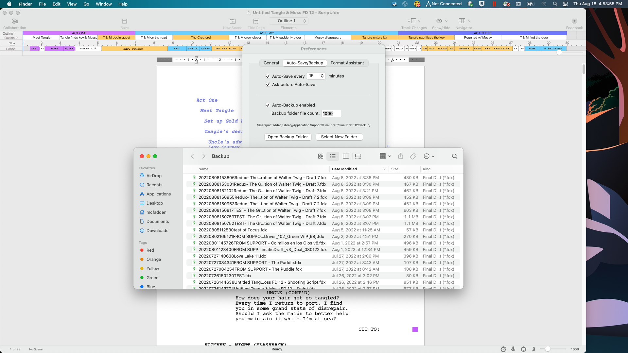
Task: Open the Auto-Save minutes stepper dropdown
Action: (x=322, y=76)
